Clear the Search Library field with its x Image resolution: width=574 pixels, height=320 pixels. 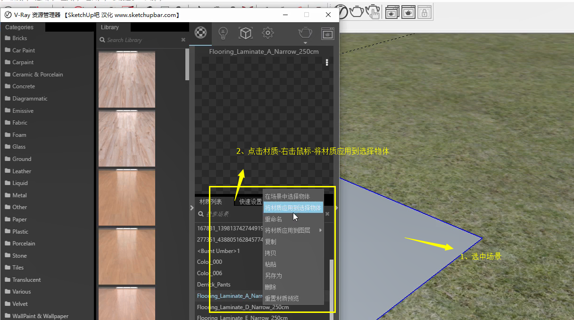point(183,40)
